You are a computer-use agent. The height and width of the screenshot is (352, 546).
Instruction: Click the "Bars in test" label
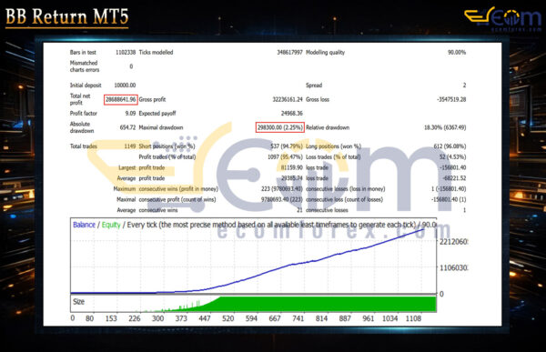[83, 52]
